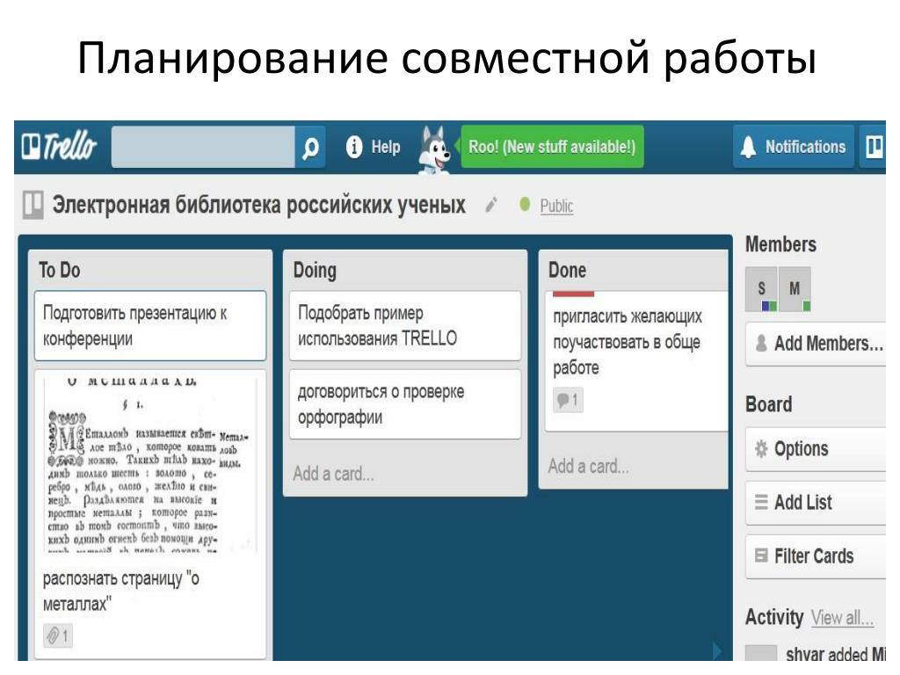Open Notifications bell button

click(x=794, y=147)
